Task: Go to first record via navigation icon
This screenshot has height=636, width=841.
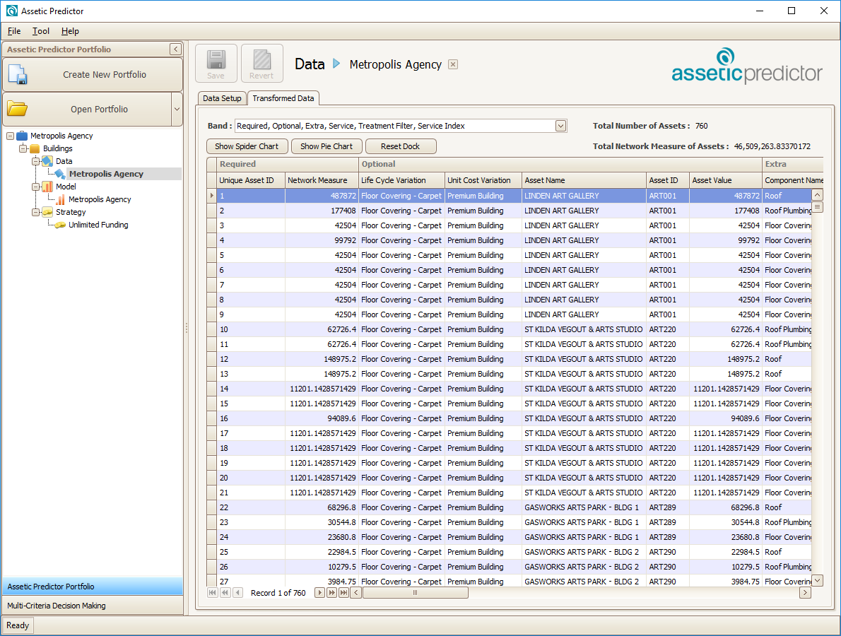Action: (213, 592)
